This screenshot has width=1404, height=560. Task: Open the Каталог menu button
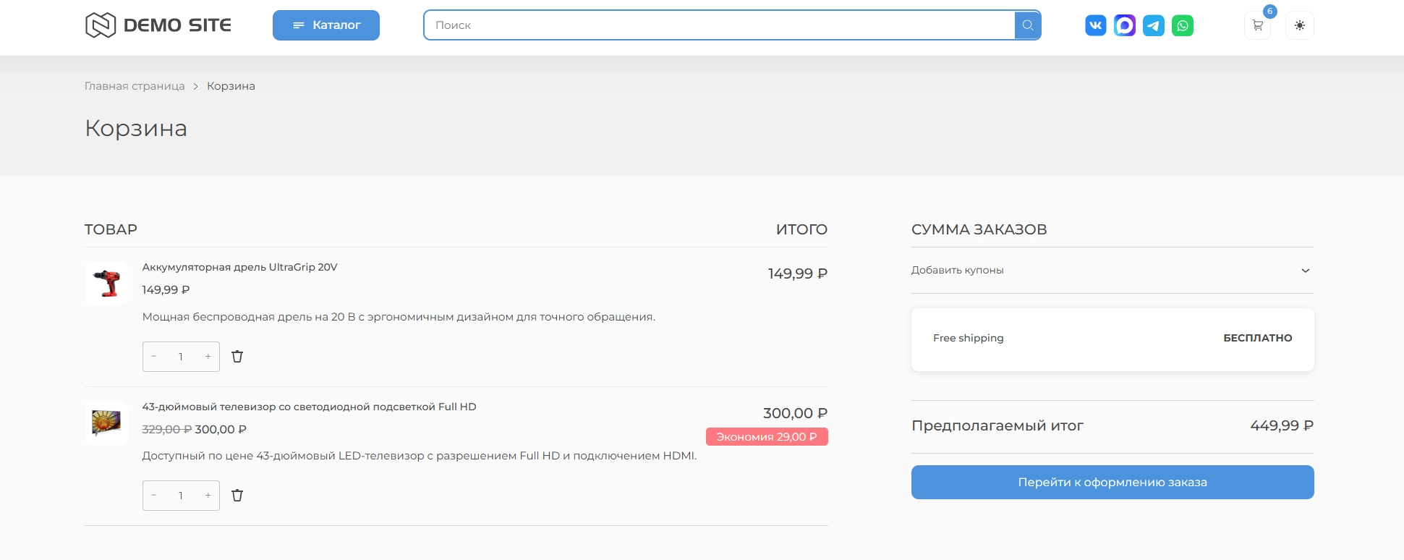click(326, 25)
